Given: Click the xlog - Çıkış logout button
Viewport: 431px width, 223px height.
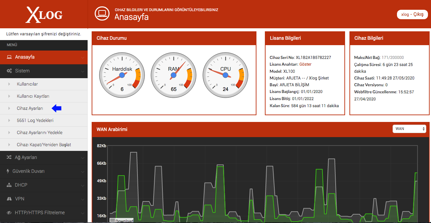Looking at the screenshot, I should [x=412, y=14].
